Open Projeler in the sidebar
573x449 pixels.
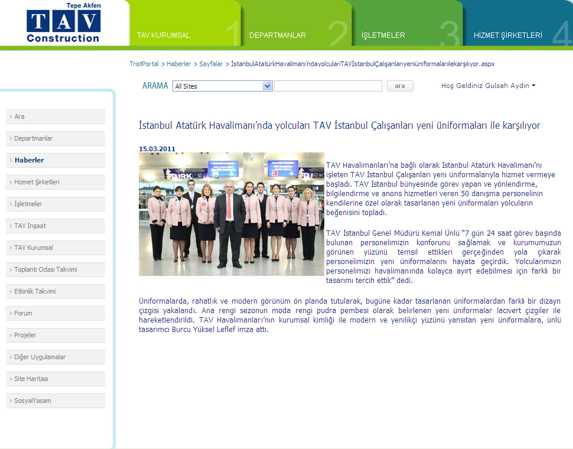56,335
